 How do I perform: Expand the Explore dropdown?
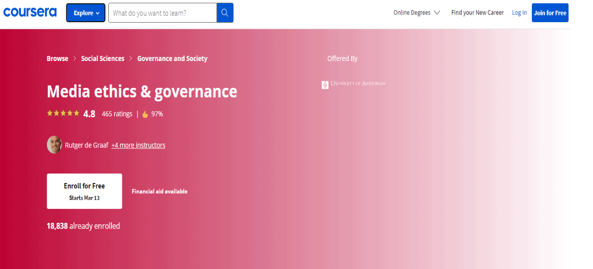pyautogui.click(x=86, y=13)
